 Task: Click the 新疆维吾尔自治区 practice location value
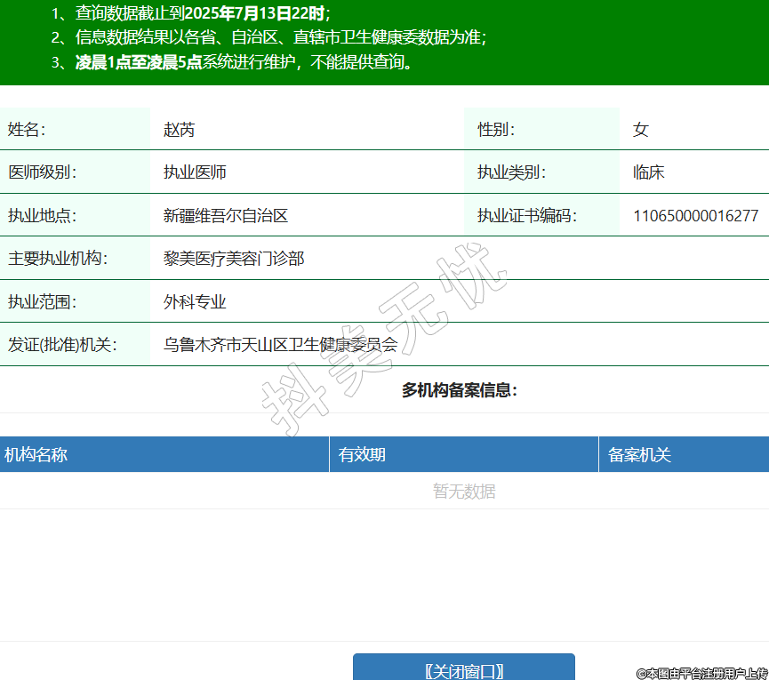pyautogui.click(x=226, y=215)
